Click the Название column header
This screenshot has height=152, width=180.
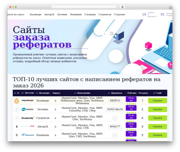(43, 93)
